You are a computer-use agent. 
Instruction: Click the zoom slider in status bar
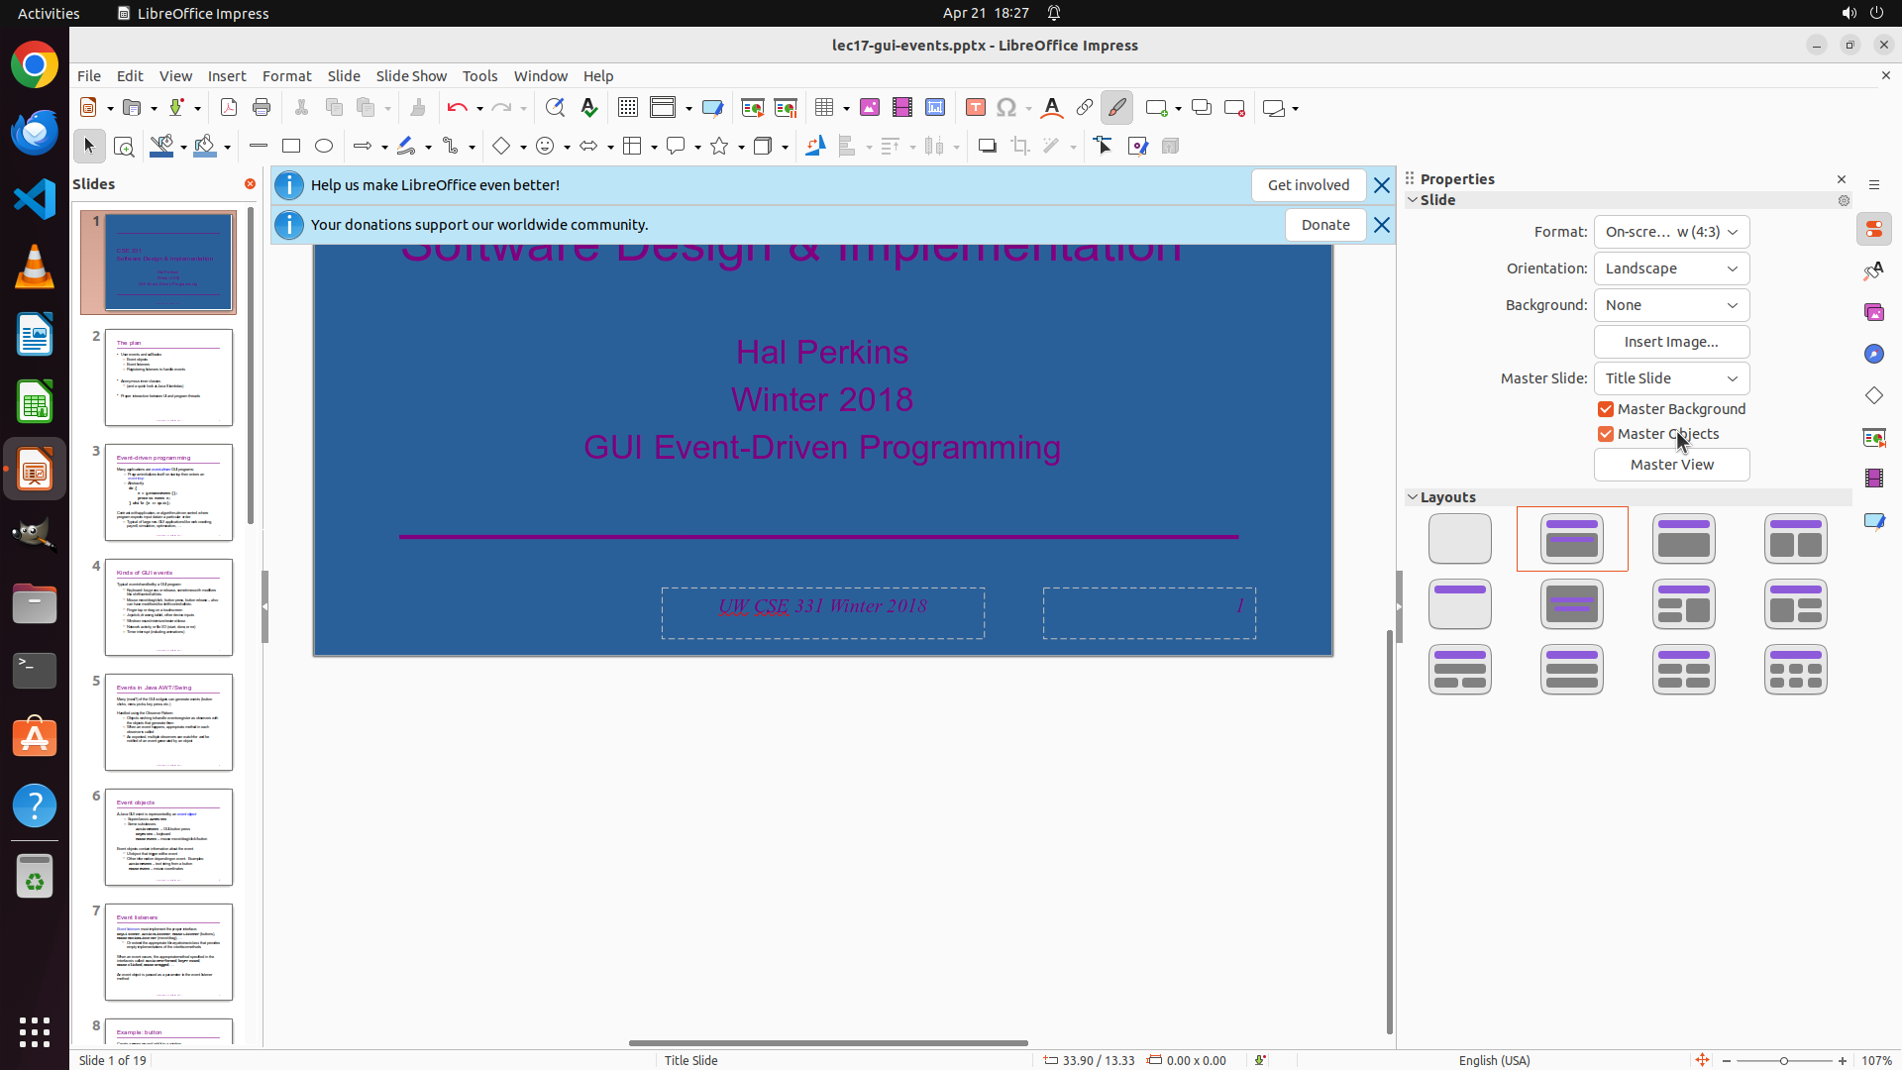click(x=1783, y=1060)
